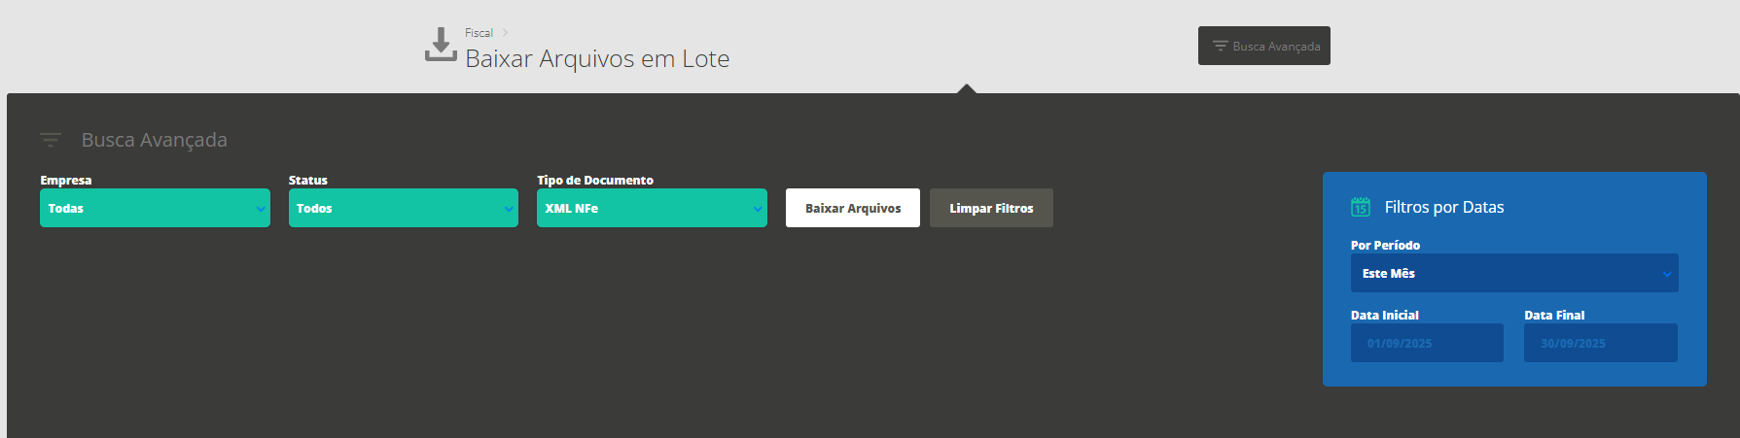Click the filter icon in Busca Avançada panel header
The width and height of the screenshot is (1740, 438).
coord(51,140)
